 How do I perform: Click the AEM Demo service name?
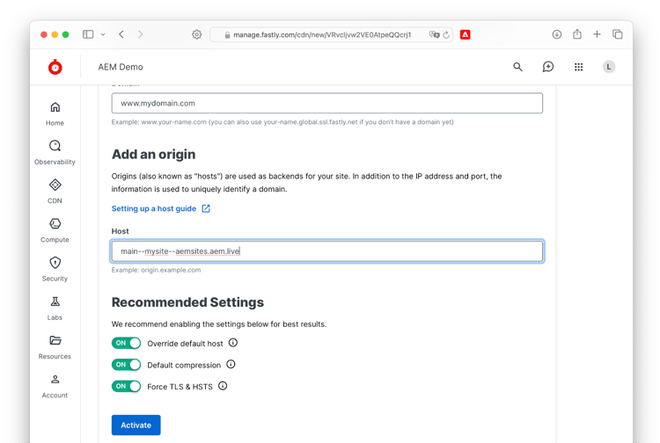tap(121, 67)
